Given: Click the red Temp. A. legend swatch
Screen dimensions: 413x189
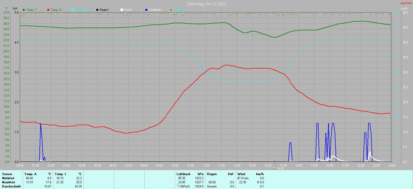Looking at the screenshot, I should click(48, 10).
